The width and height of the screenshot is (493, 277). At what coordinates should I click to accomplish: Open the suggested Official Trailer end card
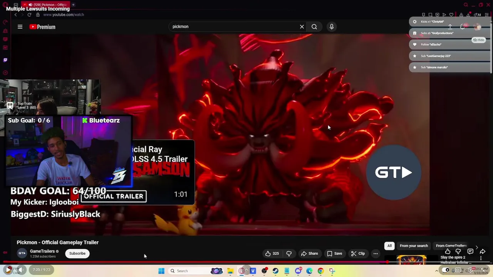(x=164, y=172)
